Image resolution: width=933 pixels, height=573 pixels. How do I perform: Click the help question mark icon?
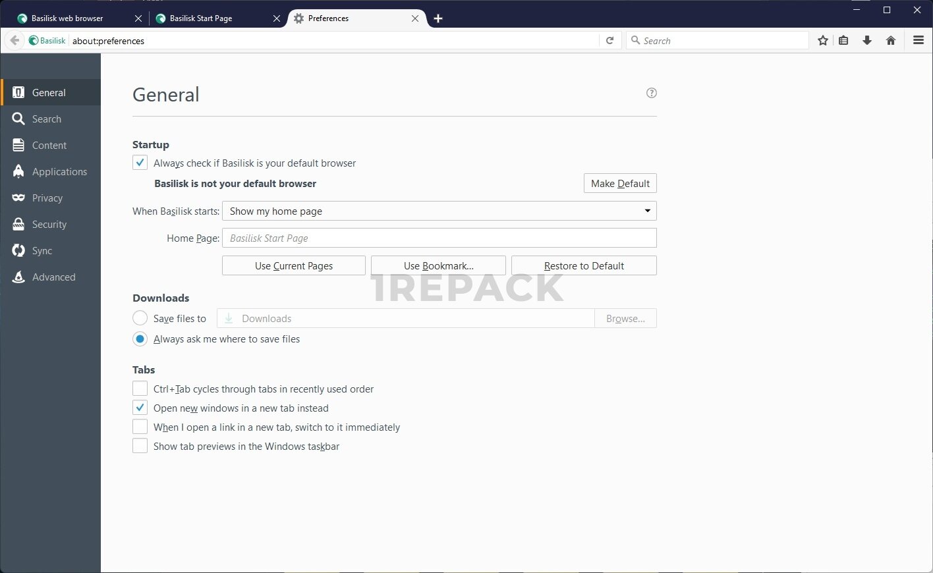(x=652, y=93)
